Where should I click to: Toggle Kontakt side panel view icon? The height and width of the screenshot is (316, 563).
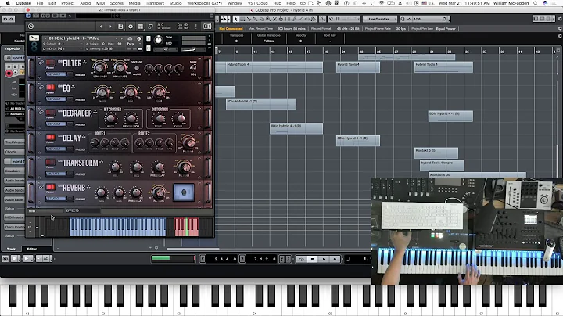tap(207, 27)
